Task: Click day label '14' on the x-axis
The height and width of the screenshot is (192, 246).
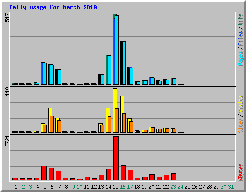Action: (108, 187)
